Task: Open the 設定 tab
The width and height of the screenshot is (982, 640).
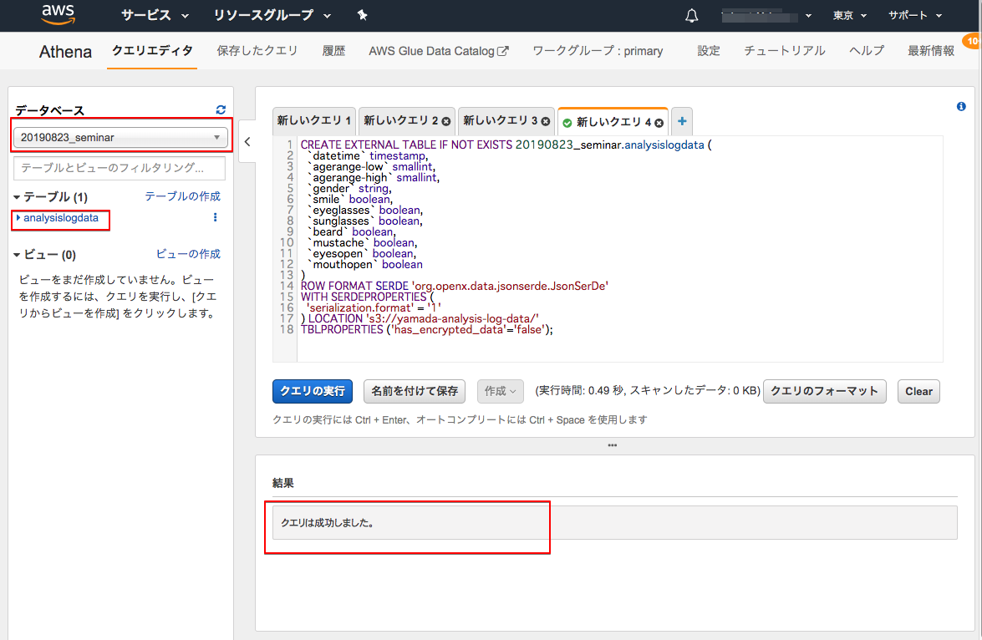Action: (709, 51)
